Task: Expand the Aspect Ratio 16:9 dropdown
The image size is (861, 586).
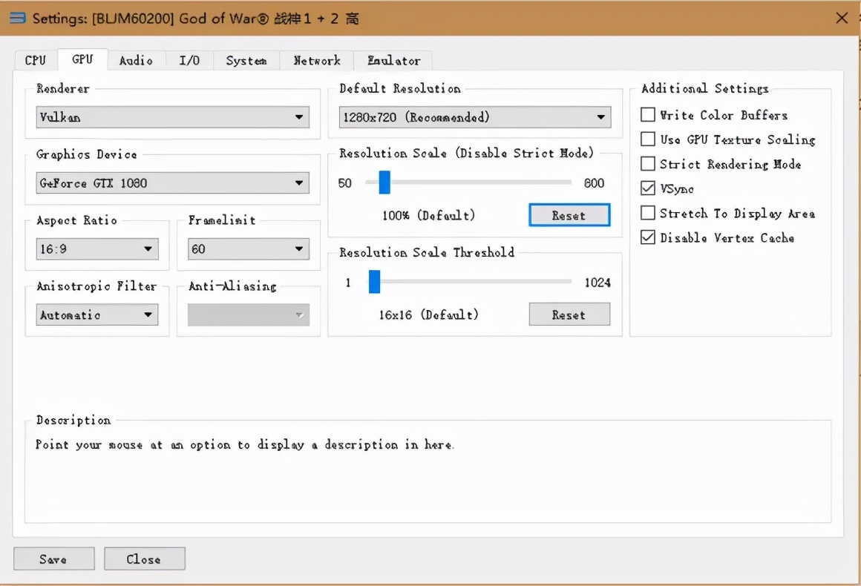Action: [97, 249]
